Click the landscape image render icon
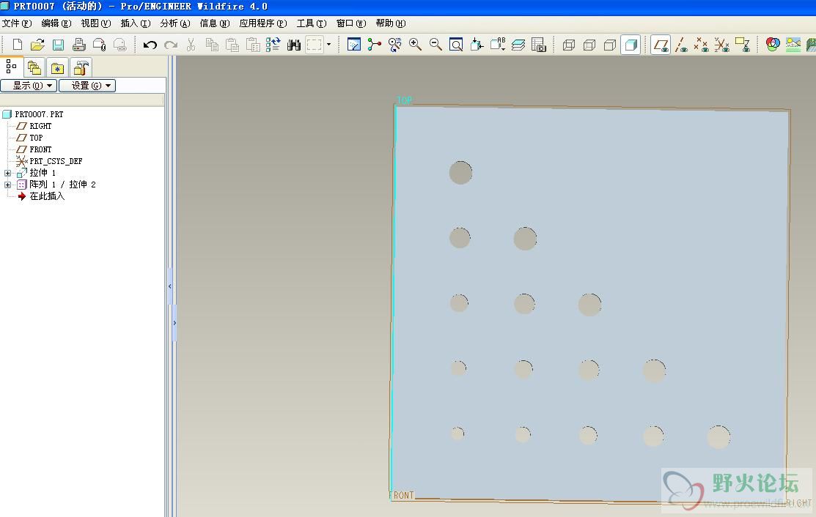816x517 pixels. (793, 45)
